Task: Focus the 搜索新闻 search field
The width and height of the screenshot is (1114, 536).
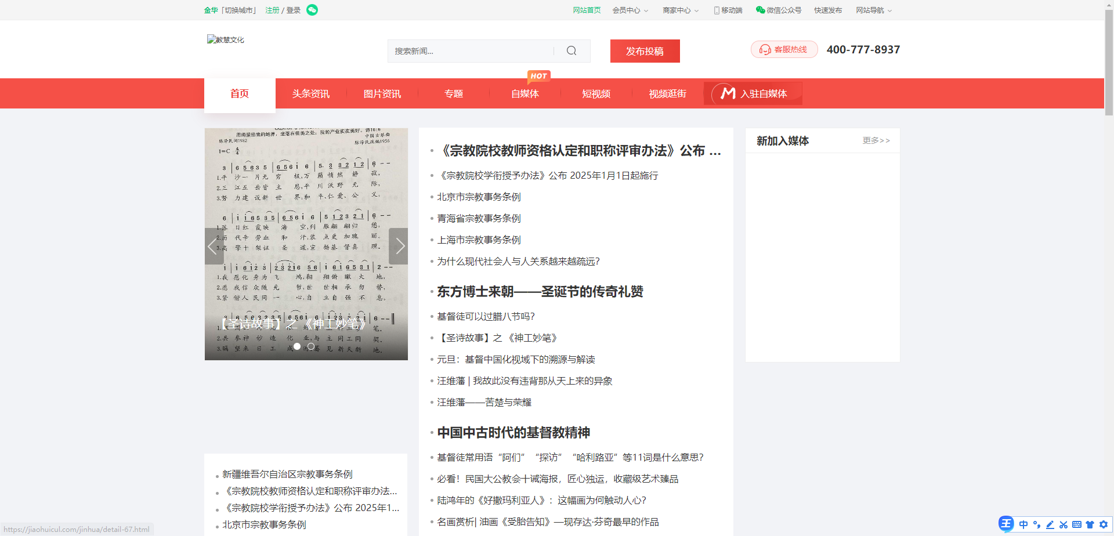Action: pos(471,51)
